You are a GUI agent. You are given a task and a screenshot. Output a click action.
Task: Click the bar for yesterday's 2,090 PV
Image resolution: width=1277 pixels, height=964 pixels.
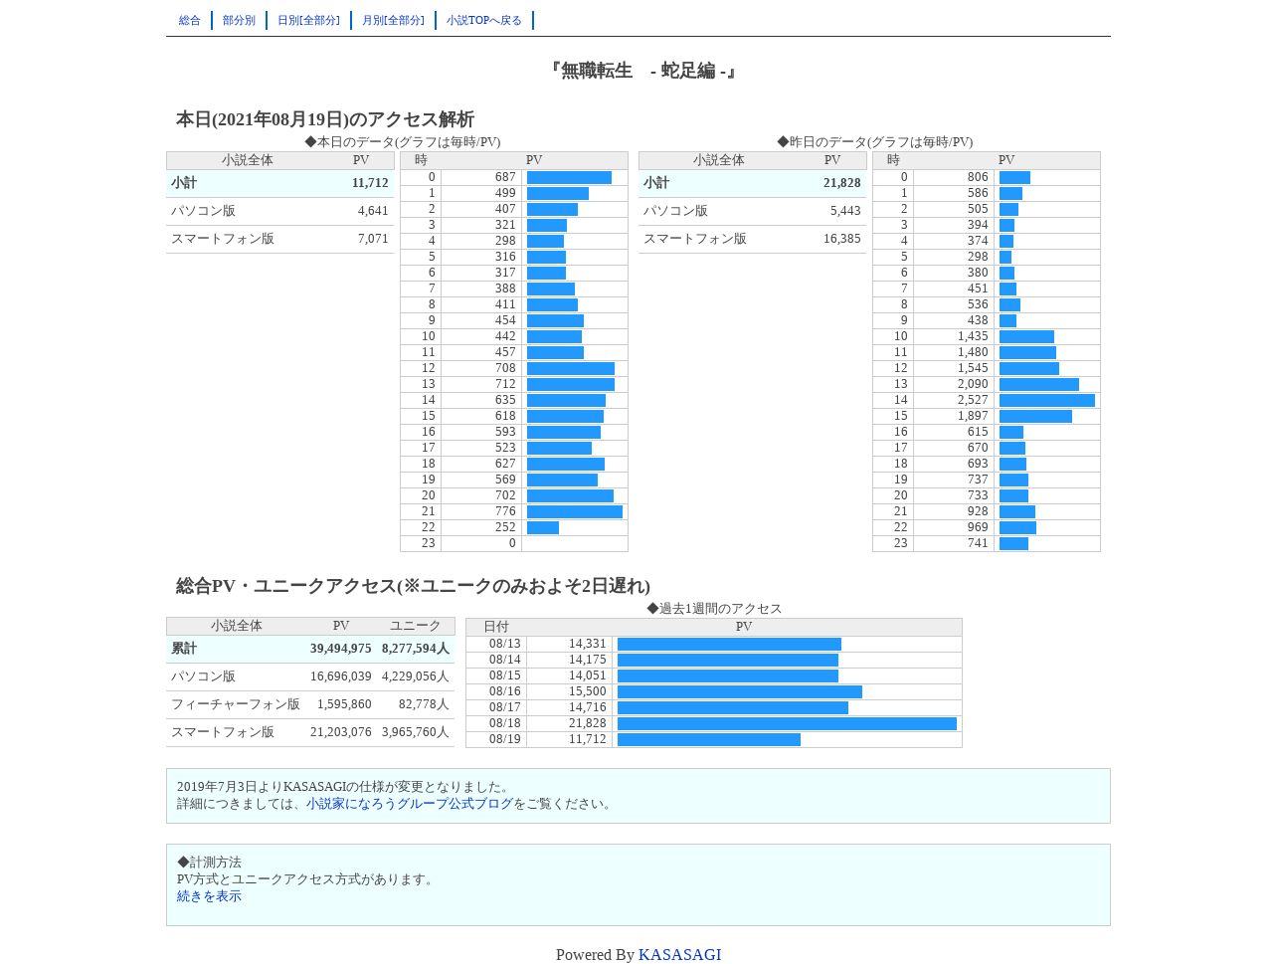coord(1039,384)
